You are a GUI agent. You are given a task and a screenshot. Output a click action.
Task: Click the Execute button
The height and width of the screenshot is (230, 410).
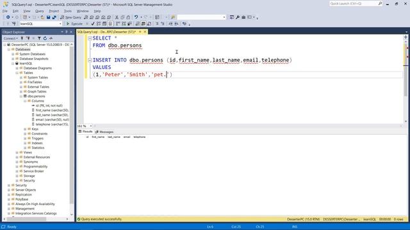point(74,24)
